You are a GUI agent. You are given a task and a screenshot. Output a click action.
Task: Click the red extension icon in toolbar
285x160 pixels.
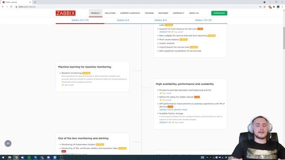pos(270,7)
